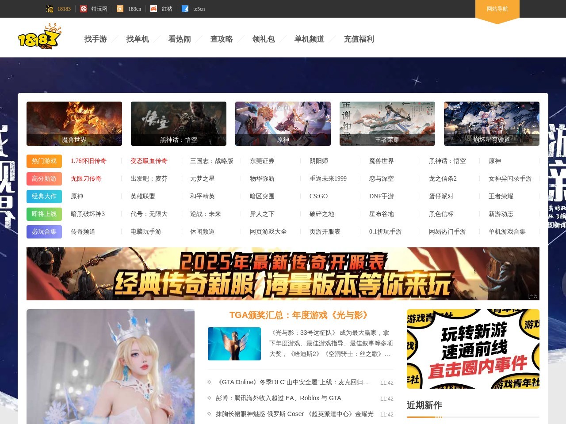Click the TGA trophy news thumbnail image
The width and height of the screenshot is (566, 424).
click(x=234, y=344)
